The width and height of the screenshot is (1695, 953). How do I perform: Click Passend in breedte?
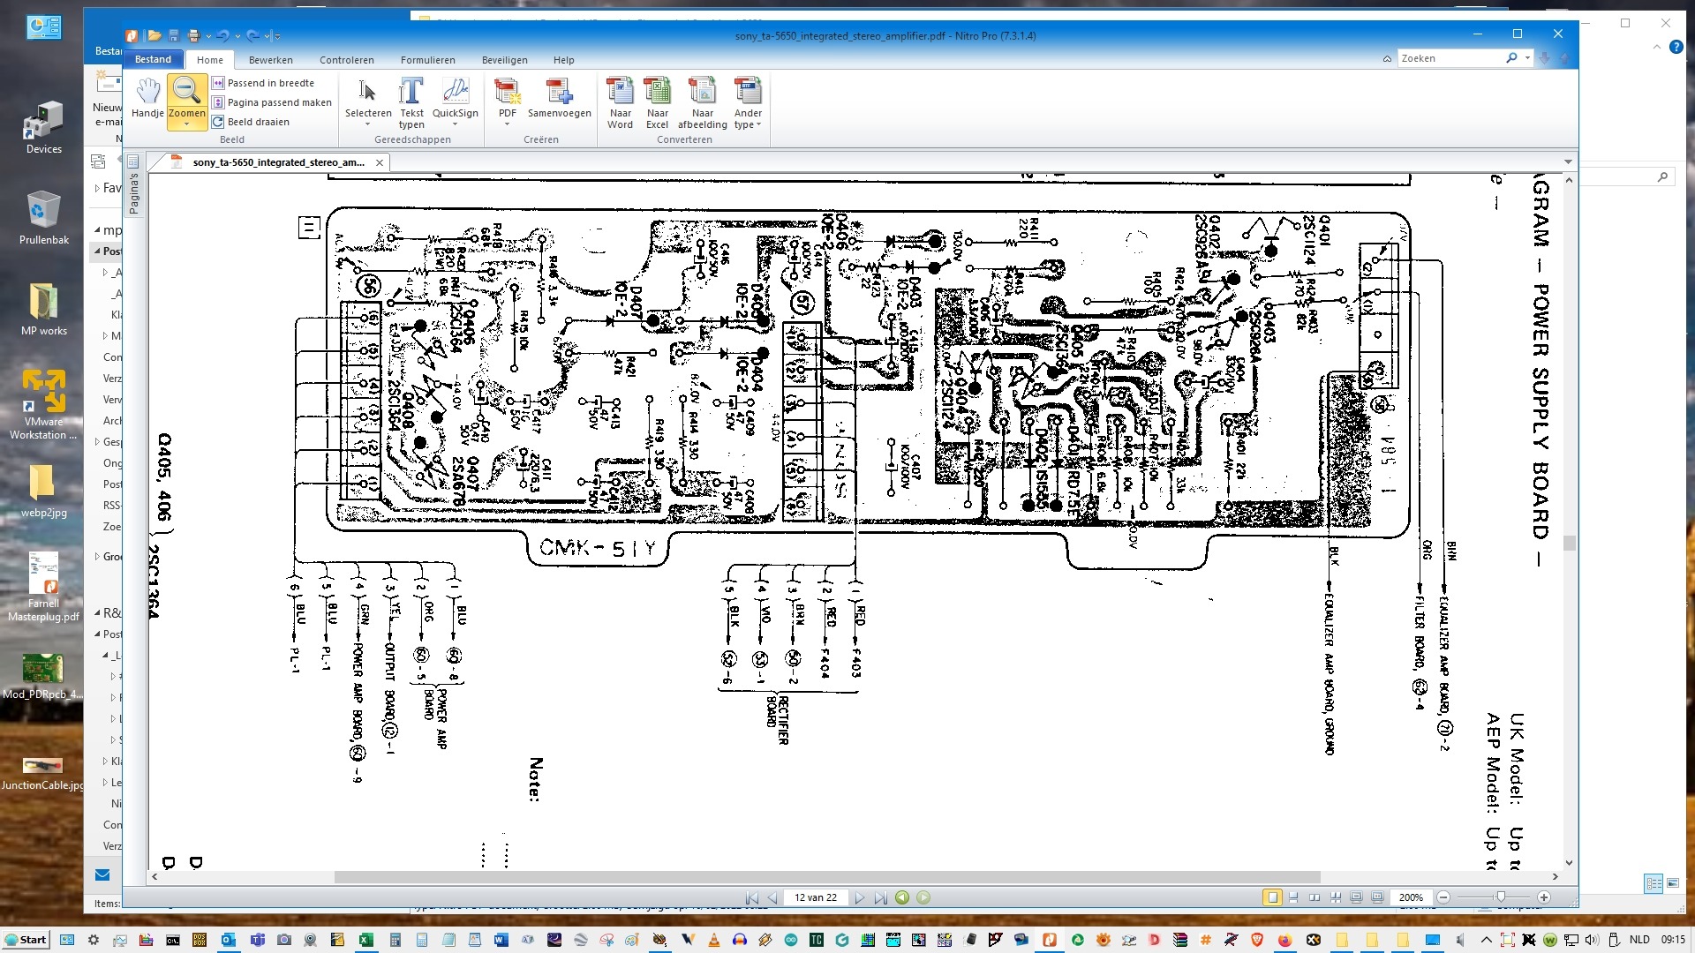pos(263,83)
